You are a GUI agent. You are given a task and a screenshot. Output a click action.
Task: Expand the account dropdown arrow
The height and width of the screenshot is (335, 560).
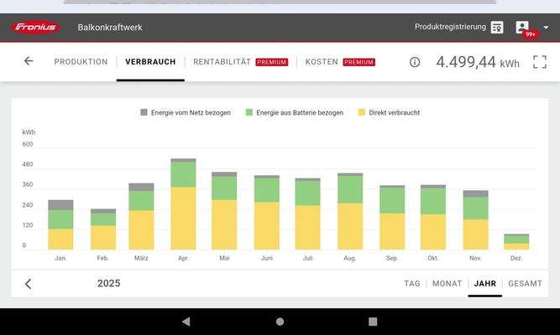click(546, 28)
